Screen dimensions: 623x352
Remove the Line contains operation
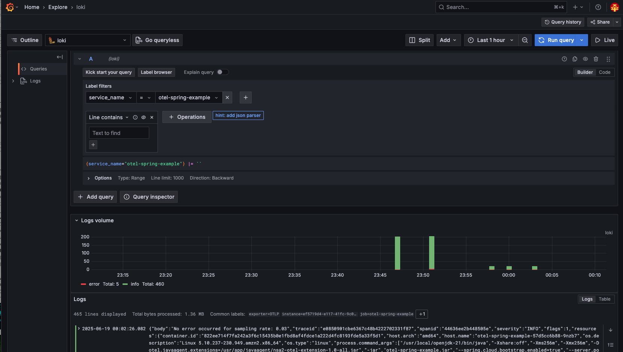coord(152,117)
